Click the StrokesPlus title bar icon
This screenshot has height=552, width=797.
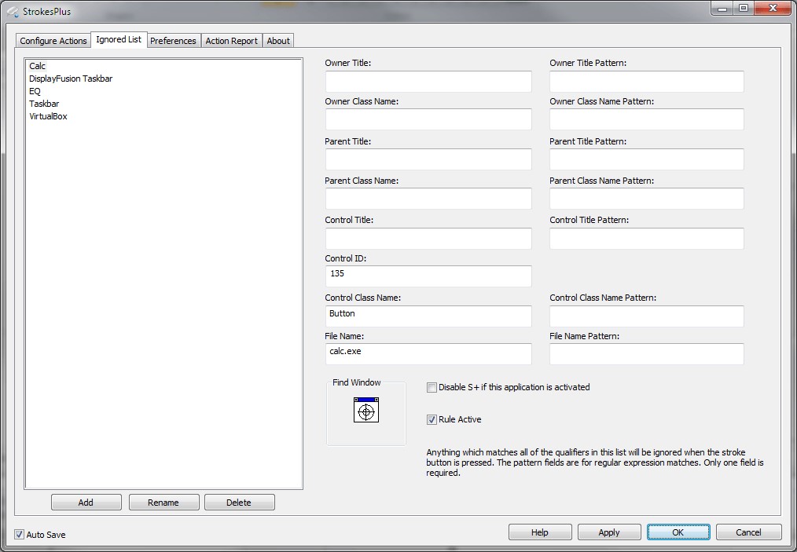tap(12, 11)
